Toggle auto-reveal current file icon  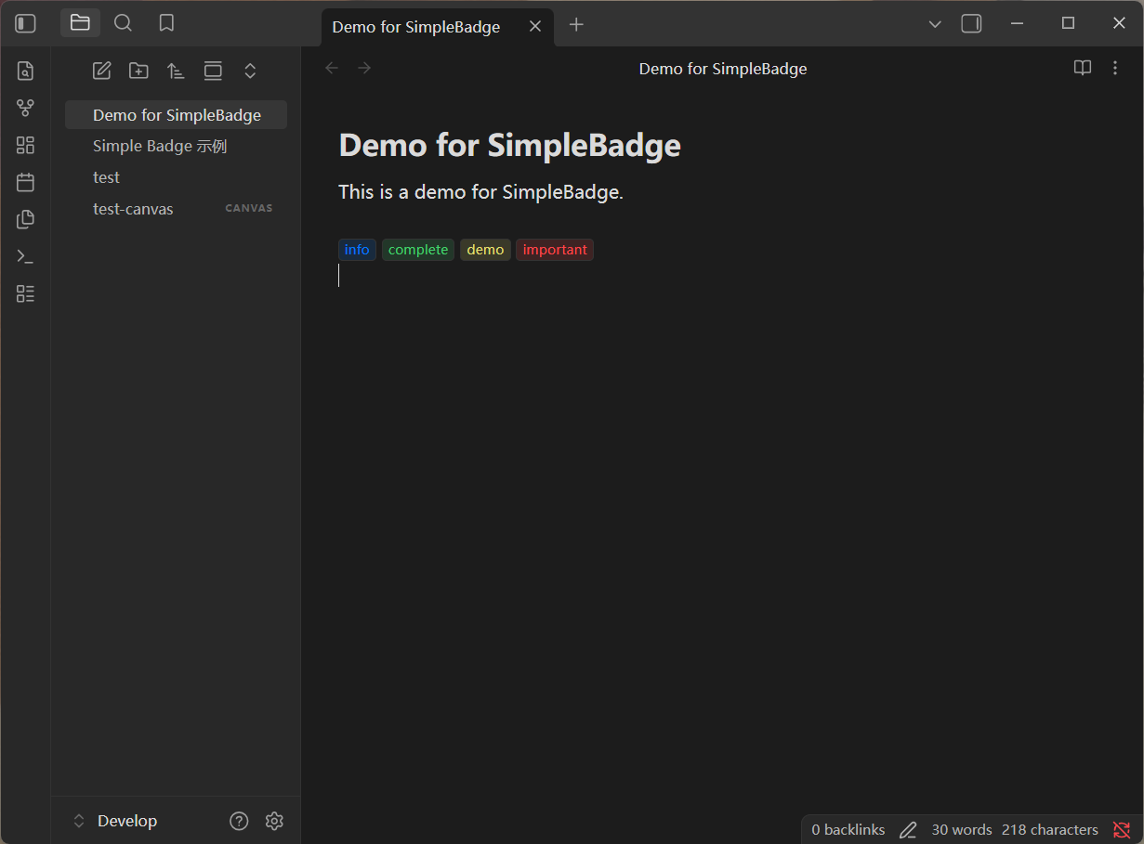pos(213,71)
